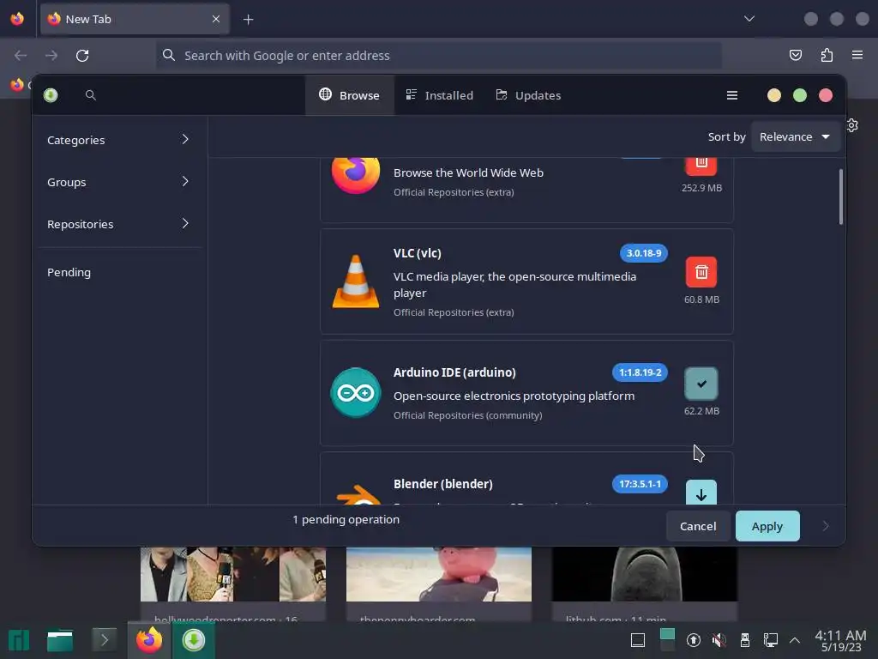This screenshot has width=878, height=659.
Task: Launch the terminal from taskbar
Action: click(104, 640)
